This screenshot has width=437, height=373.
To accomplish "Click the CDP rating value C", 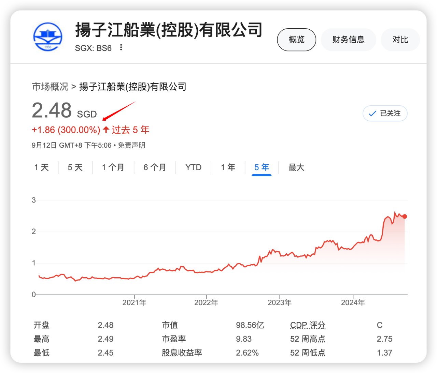I will tap(380, 325).
